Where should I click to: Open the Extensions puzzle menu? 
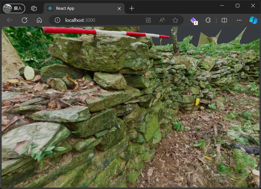[x=208, y=20]
